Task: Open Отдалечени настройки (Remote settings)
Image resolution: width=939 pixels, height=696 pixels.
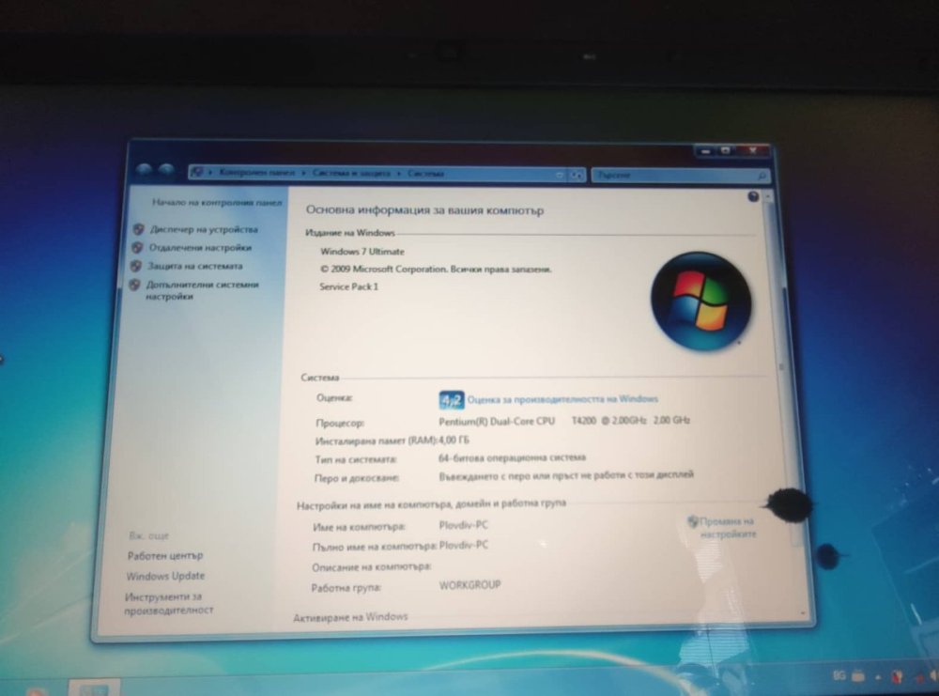Action: click(200, 248)
